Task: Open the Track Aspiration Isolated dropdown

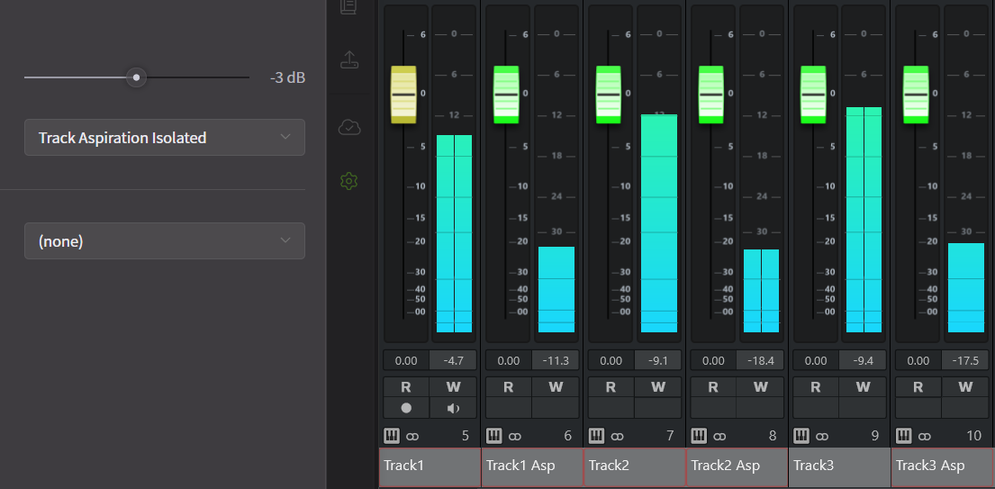Action: tap(165, 137)
